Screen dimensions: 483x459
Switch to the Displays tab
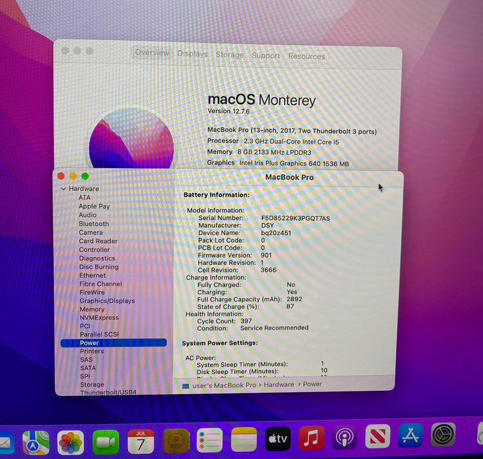[x=192, y=54]
